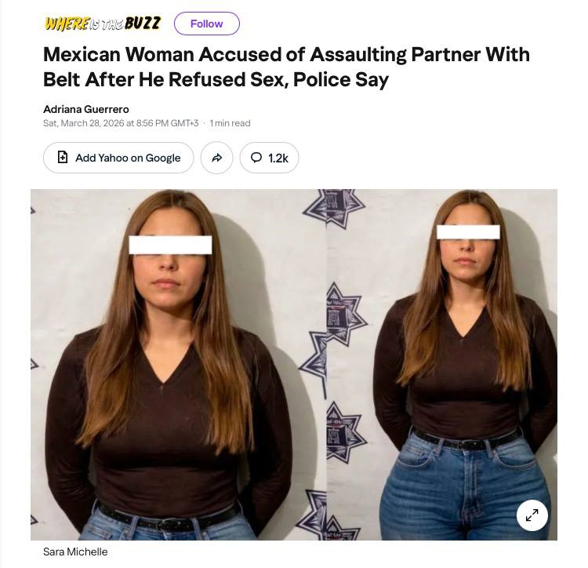Click the Sara Michelle photo caption
This screenshot has height=568, width=588.
75,552
